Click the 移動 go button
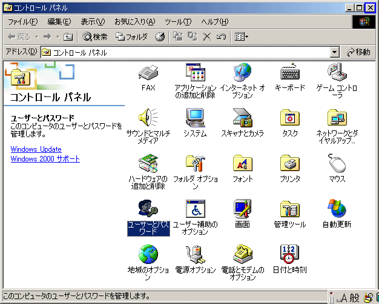The height and width of the screenshot is (304, 379). (x=358, y=52)
